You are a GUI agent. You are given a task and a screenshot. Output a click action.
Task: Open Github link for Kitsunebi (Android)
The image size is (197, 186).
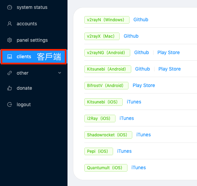(143, 69)
